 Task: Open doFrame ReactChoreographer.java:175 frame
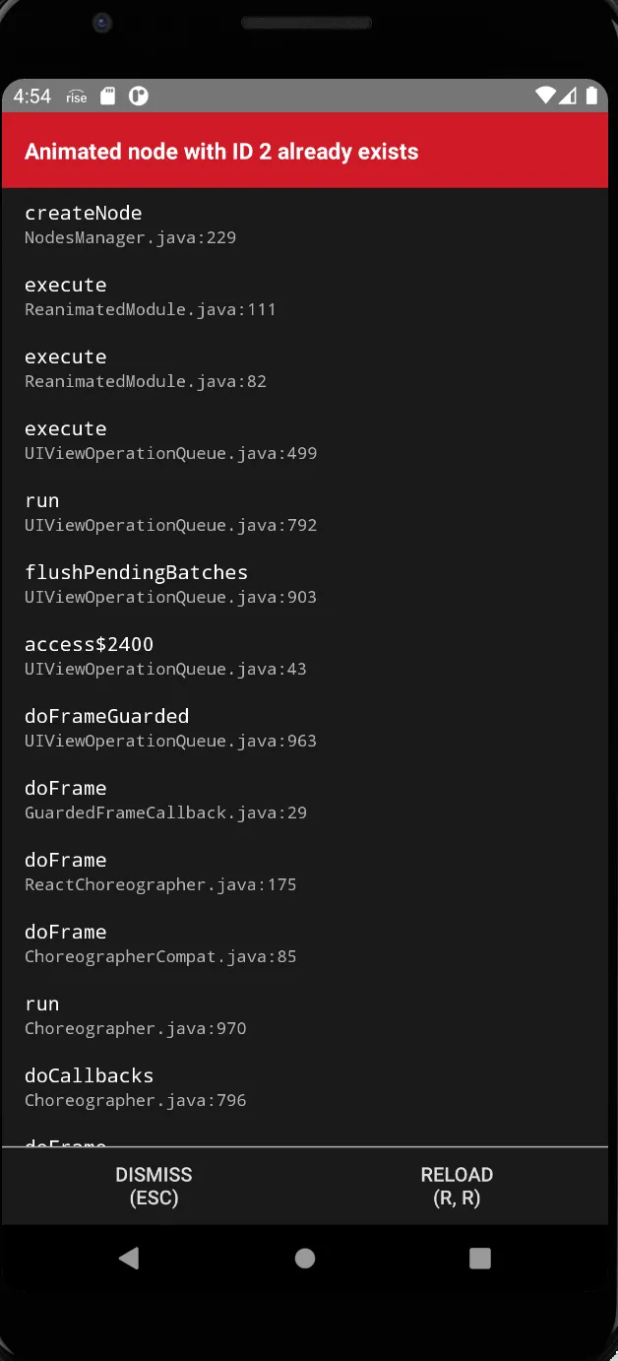[305, 871]
